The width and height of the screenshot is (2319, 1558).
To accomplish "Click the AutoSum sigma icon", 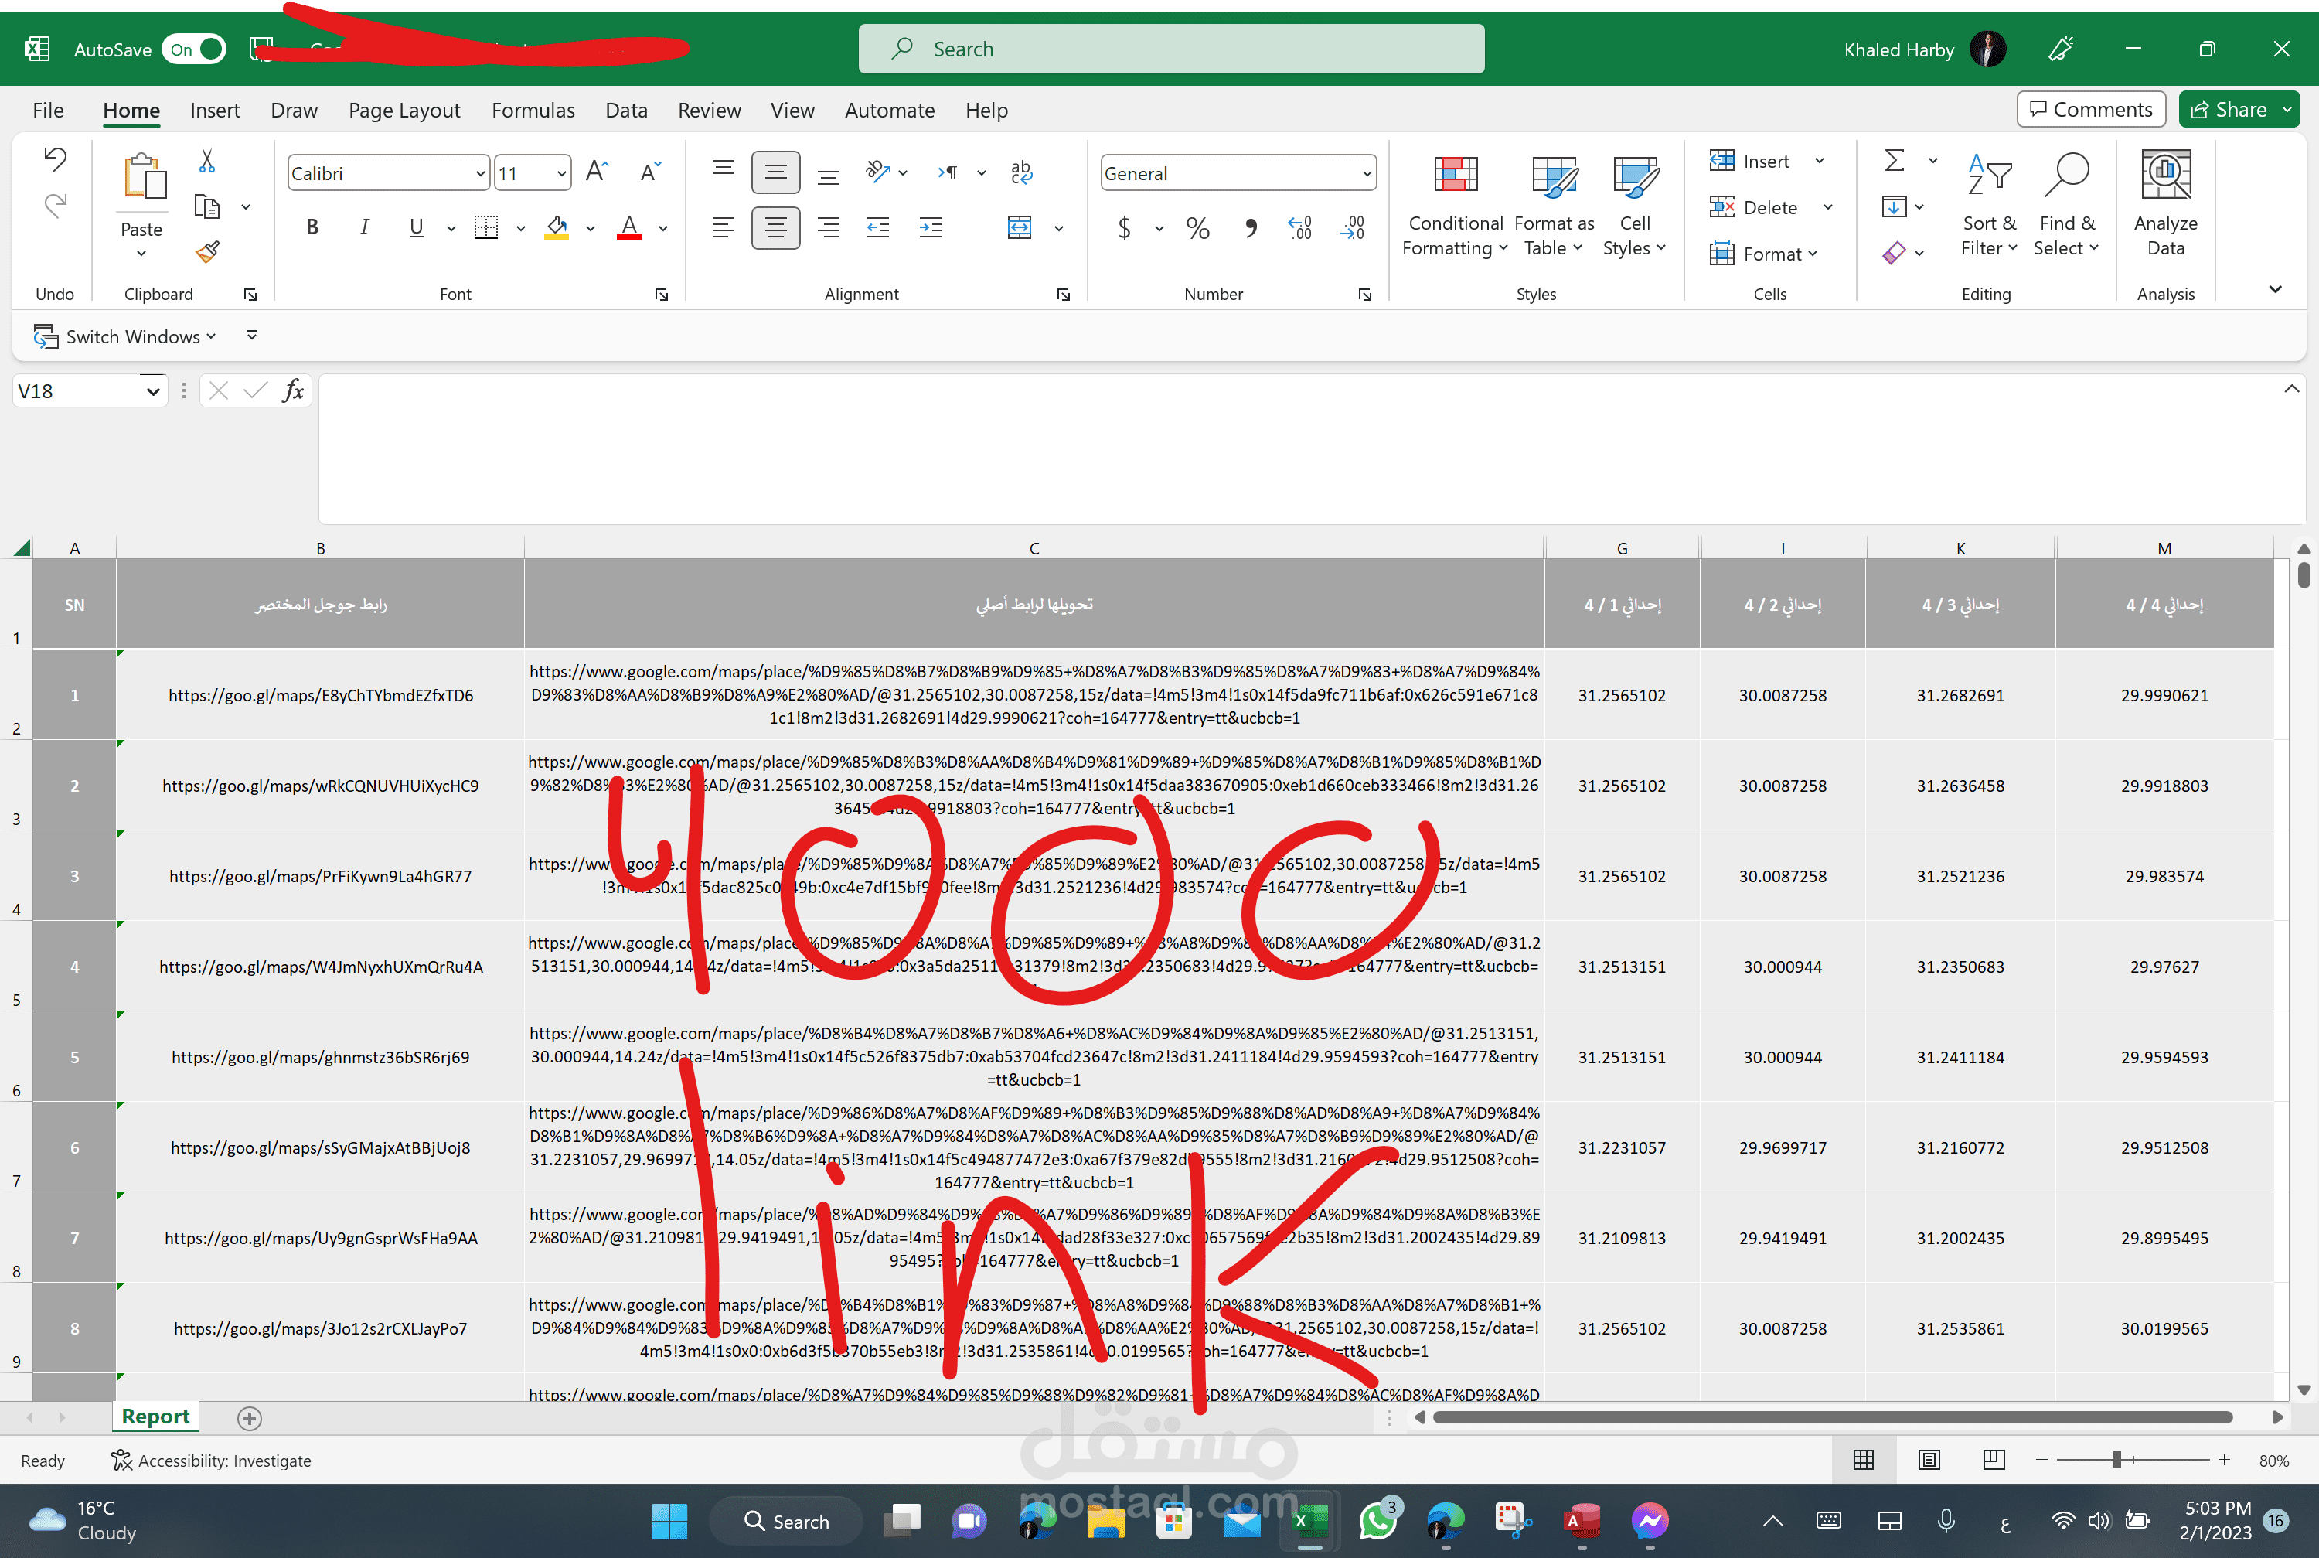I will point(1894,160).
